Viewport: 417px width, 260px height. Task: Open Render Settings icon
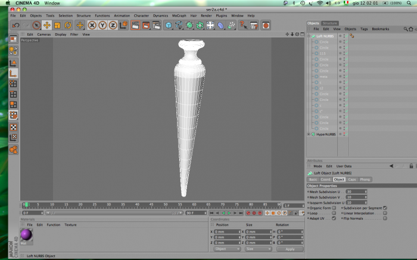coord(156,26)
